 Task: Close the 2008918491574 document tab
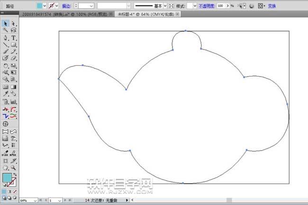point(111,14)
